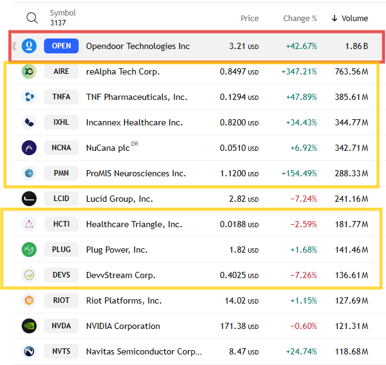Open the LCID ticker badge
386x365 pixels.
click(x=61, y=199)
